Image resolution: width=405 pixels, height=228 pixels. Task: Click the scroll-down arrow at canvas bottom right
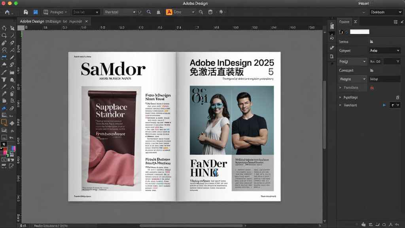tap(325, 221)
